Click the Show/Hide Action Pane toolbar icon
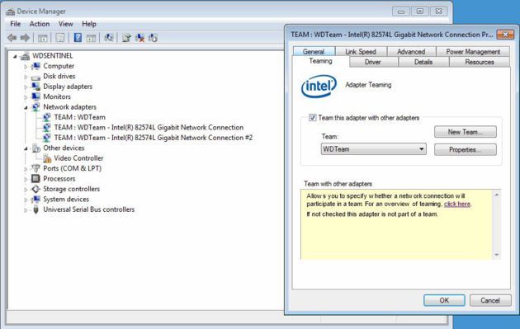The width and height of the screenshot is (520, 329). [91, 38]
